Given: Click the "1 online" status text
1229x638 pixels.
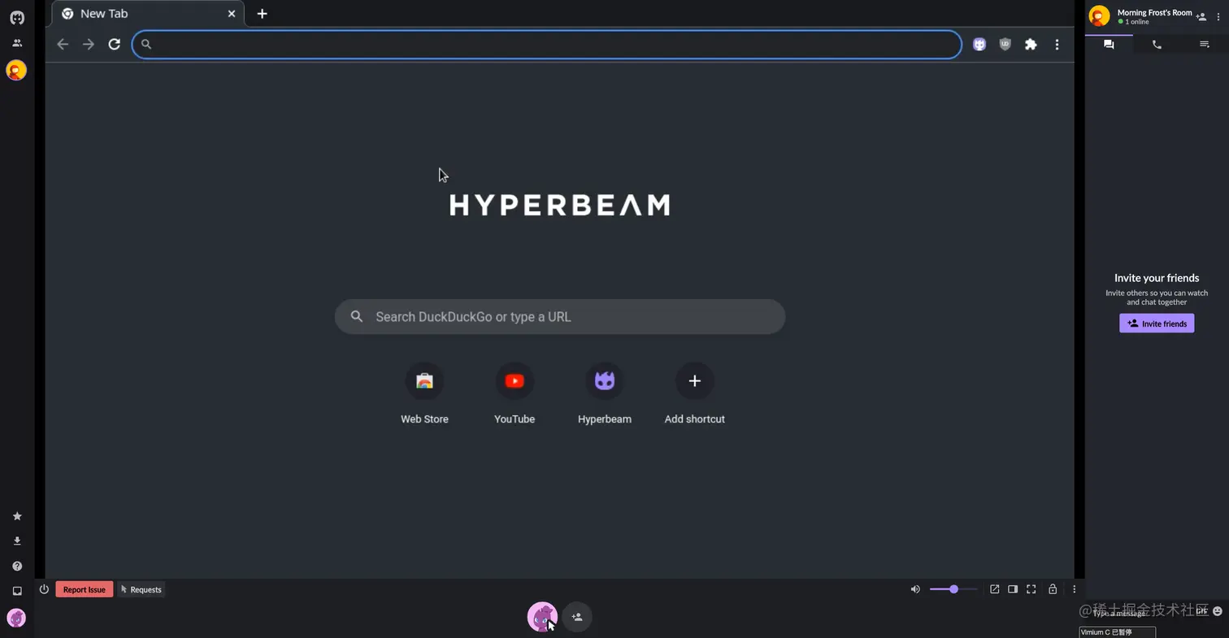Looking at the screenshot, I should point(1136,22).
